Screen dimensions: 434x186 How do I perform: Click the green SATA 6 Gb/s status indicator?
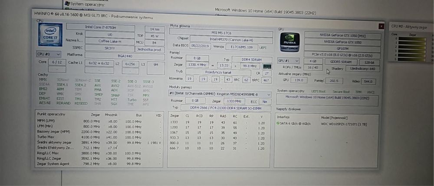coord(278,124)
